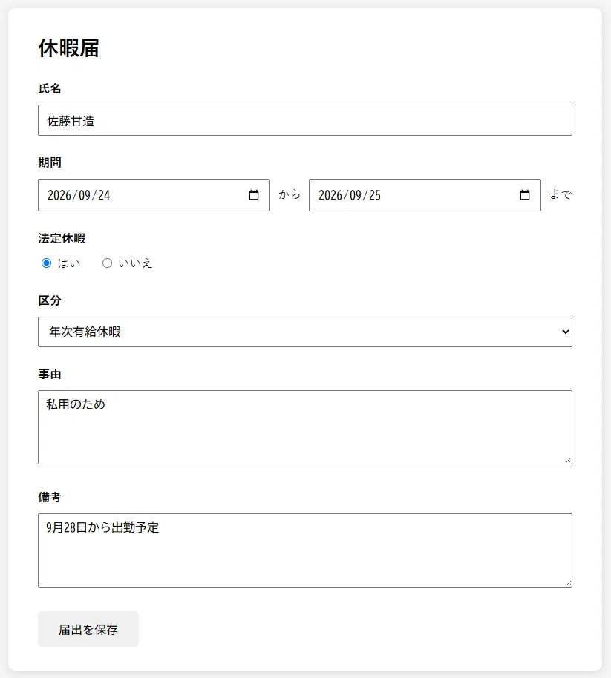Open calendar picker for start date 2026/09/24
Screen dimensions: 611x678
[254, 195]
